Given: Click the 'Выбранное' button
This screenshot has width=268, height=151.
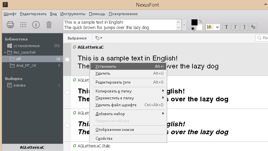Looking at the screenshot, I should [77, 38].
